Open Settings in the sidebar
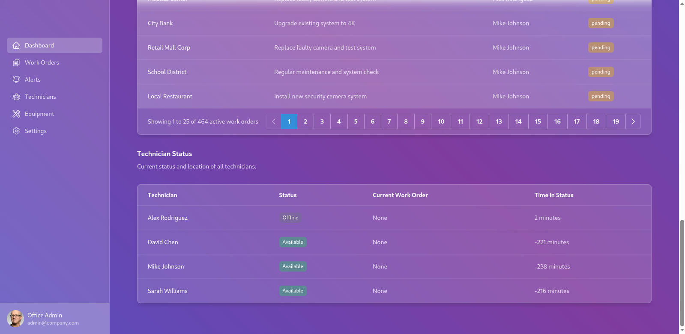 tap(54, 131)
